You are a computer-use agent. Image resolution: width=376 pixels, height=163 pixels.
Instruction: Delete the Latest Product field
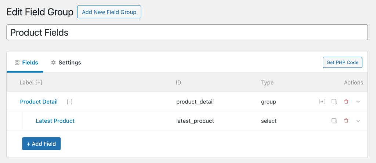tap(346, 121)
